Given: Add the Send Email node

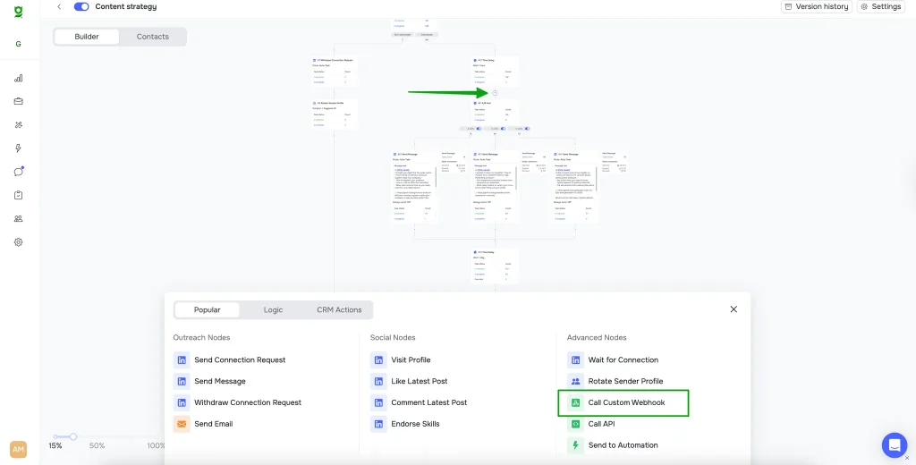Looking at the screenshot, I should coord(213,424).
